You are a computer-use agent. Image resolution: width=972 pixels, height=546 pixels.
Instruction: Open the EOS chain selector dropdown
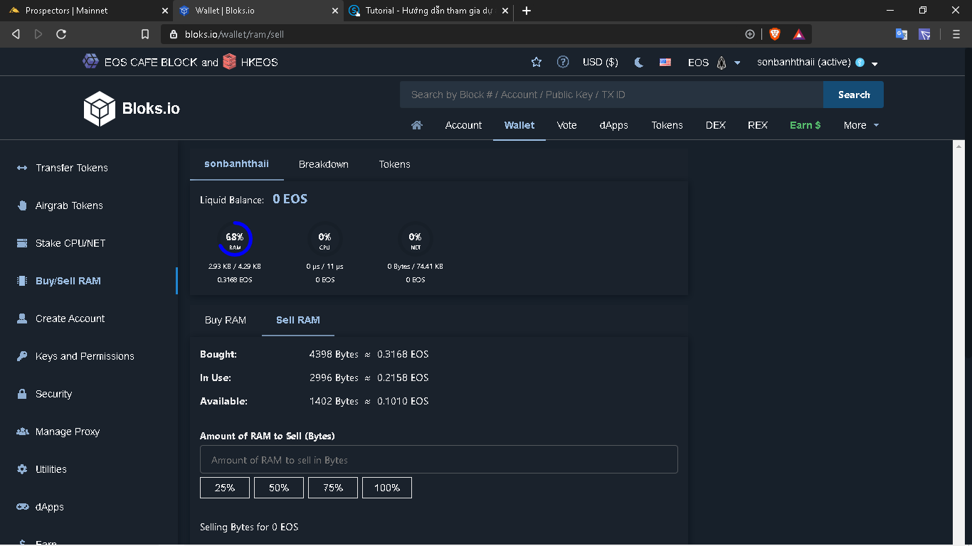(714, 63)
